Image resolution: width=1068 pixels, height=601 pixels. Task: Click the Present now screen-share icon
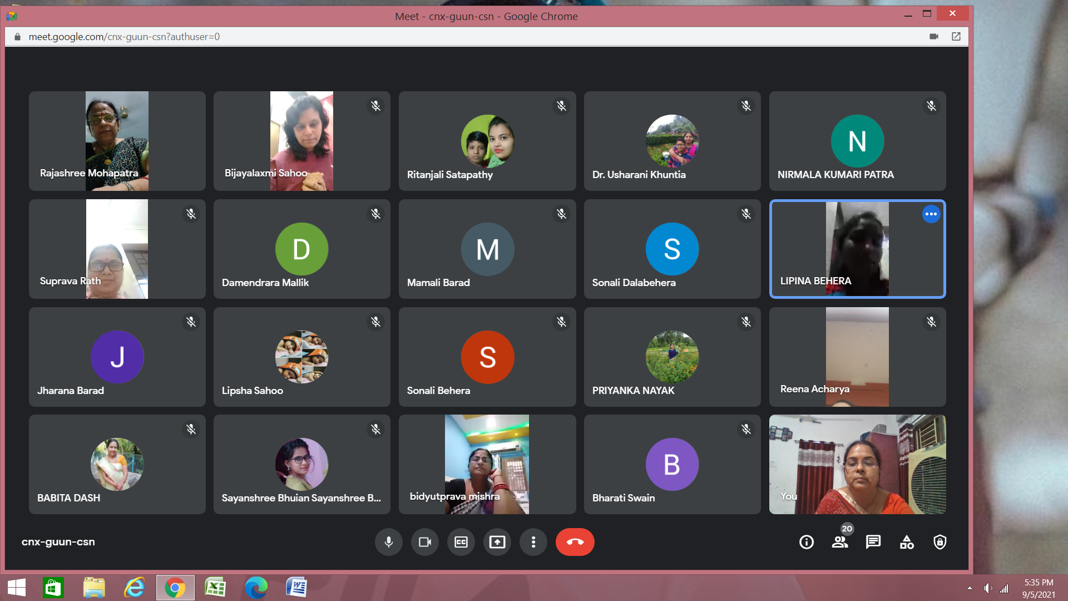pyautogui.click(x=497, y=542)
